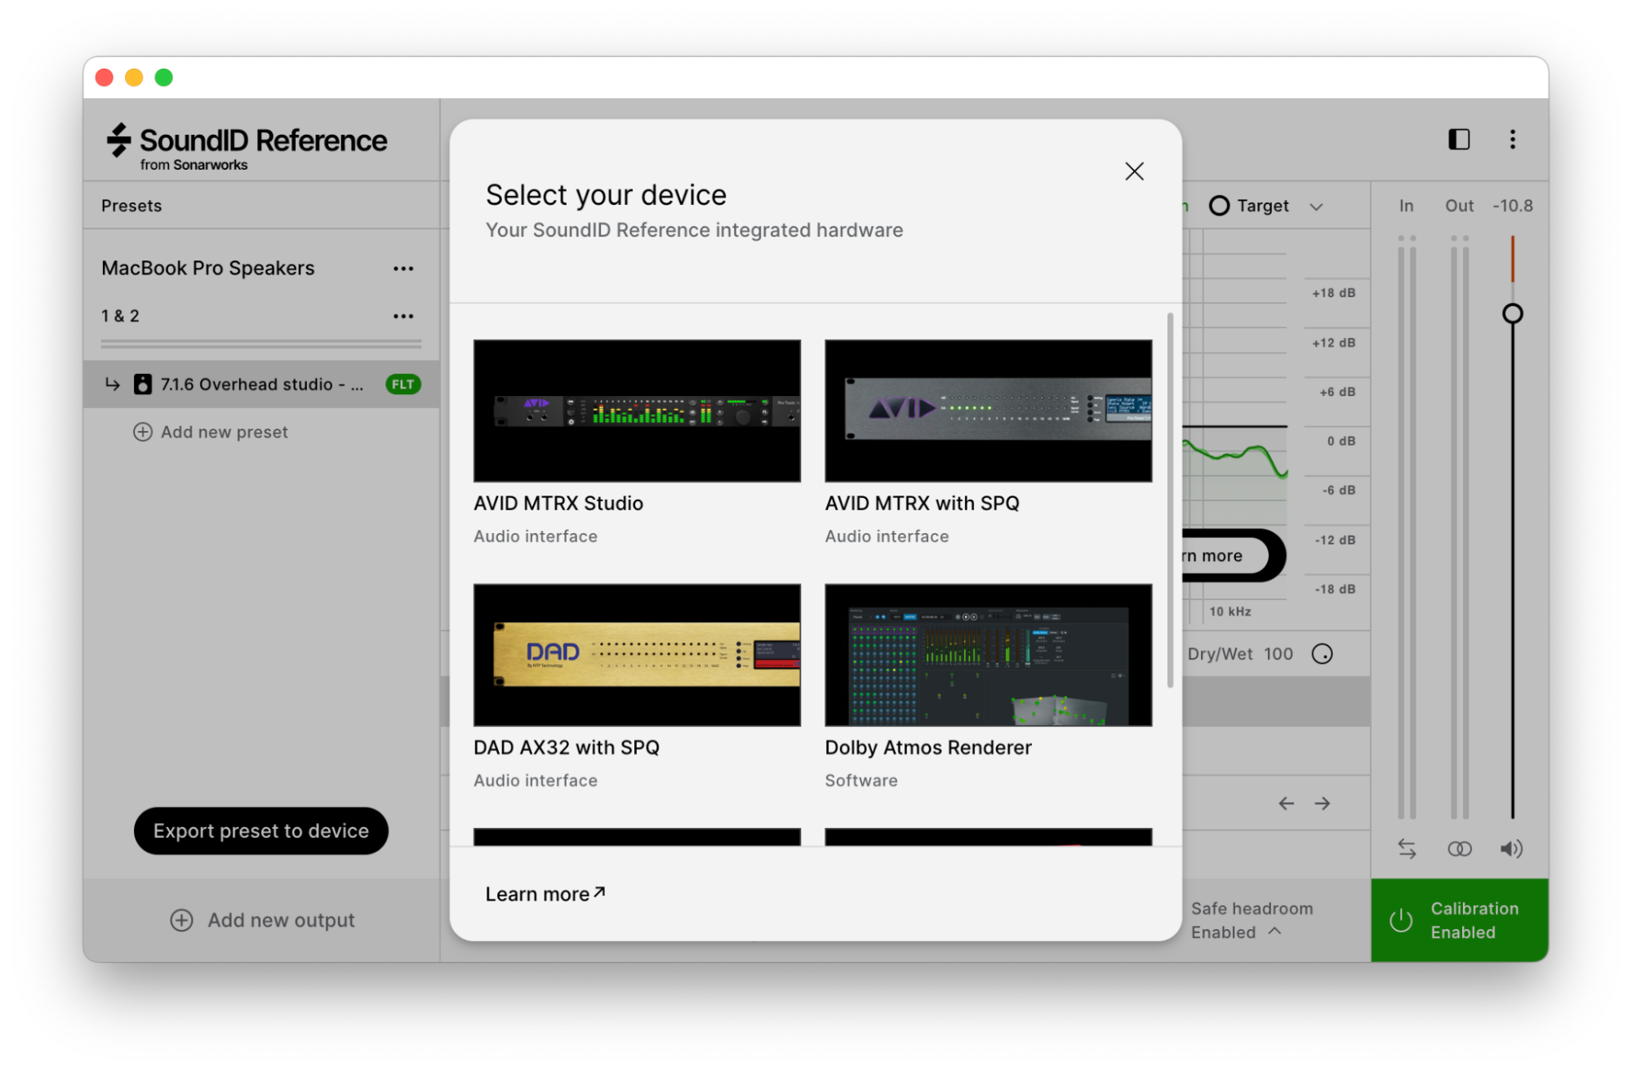Click the Dry/Wet knob icon

(x=1322, y=654)
